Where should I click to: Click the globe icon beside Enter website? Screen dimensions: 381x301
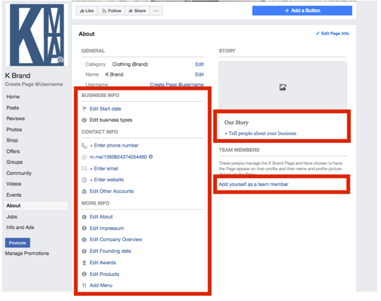coord(84,180)
